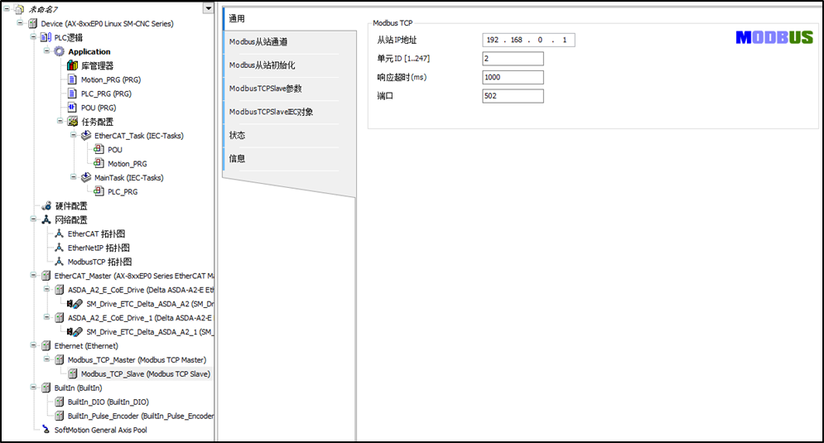Click the library manager (库管理器) icon
The image size is (824, 443).
[72, 65]
